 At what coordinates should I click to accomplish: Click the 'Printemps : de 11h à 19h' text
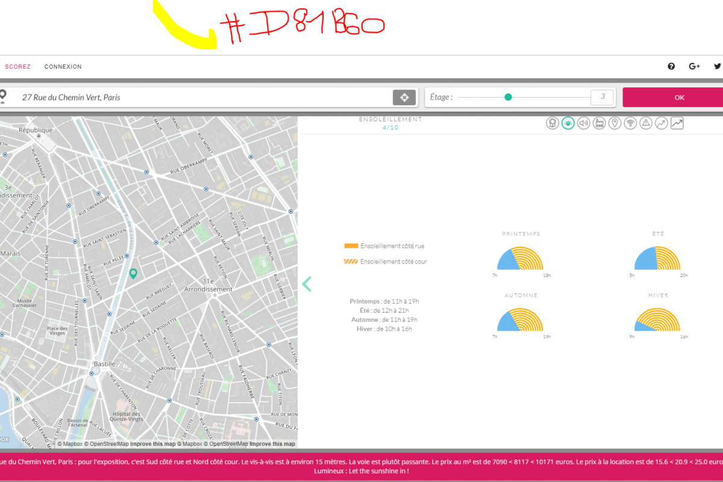(x=384, y=301)
